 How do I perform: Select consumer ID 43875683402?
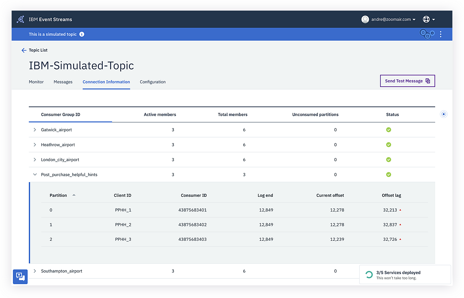[193, 225]
